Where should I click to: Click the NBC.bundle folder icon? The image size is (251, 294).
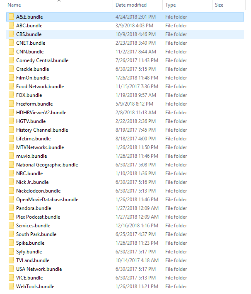pos(11,173)
